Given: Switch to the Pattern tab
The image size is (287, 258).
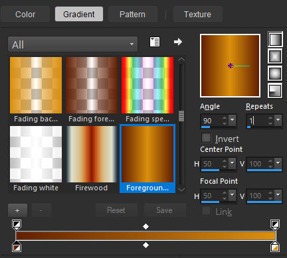Looking at the screenshot, I should coord(132,14).
